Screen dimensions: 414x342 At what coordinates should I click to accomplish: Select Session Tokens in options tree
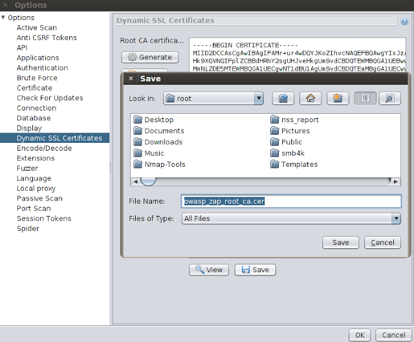tap(44, 219)
